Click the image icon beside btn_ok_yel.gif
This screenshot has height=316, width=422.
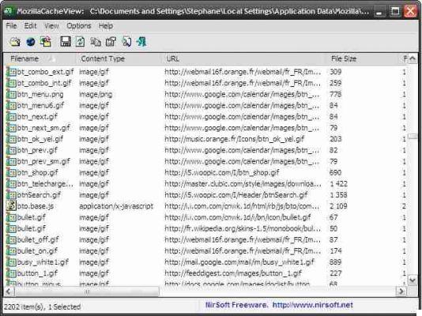(x=11, y=139)
